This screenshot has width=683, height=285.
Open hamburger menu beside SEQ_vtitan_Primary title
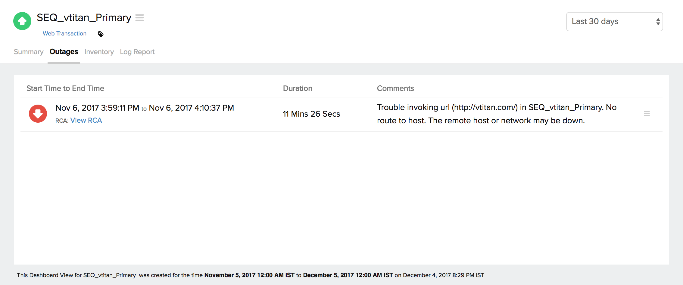[x=139, y=18]
